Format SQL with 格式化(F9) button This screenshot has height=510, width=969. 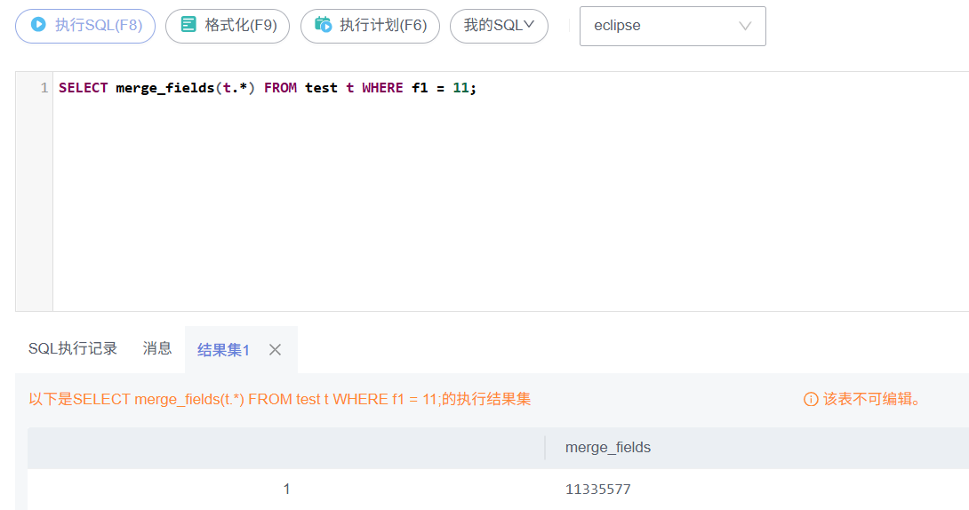[x=228, y=26]
